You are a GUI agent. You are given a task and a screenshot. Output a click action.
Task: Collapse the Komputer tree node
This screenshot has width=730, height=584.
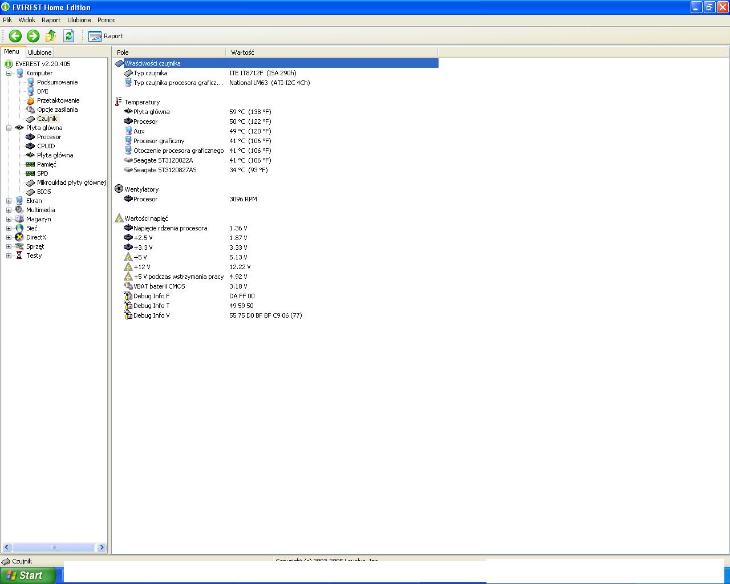pos(9,73)
